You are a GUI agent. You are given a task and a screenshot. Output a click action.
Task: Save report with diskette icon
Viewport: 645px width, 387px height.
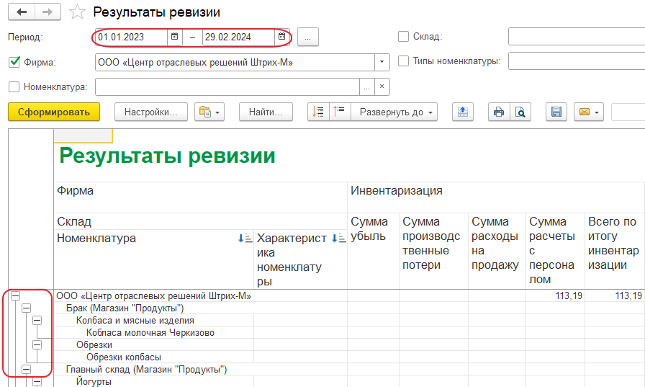tap(556, 112)
